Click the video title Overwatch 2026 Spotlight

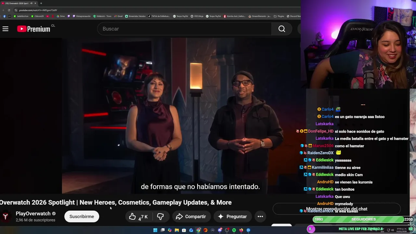pyautogui.click(x=116, y=202)
